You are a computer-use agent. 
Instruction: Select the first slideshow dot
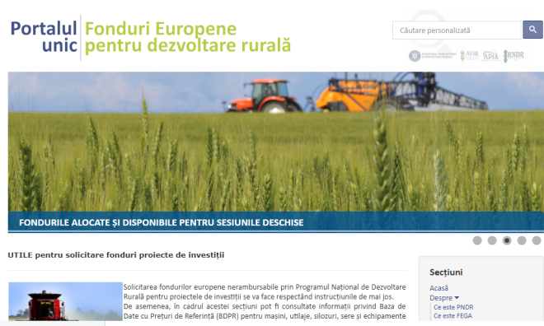click(x=477, y=240)
